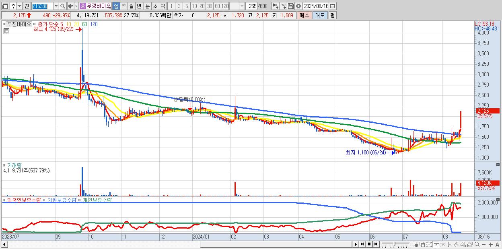This screenshot has height=249, width=502.
Task: Open the interval value dropdown after 120
Action: (242, 6)
